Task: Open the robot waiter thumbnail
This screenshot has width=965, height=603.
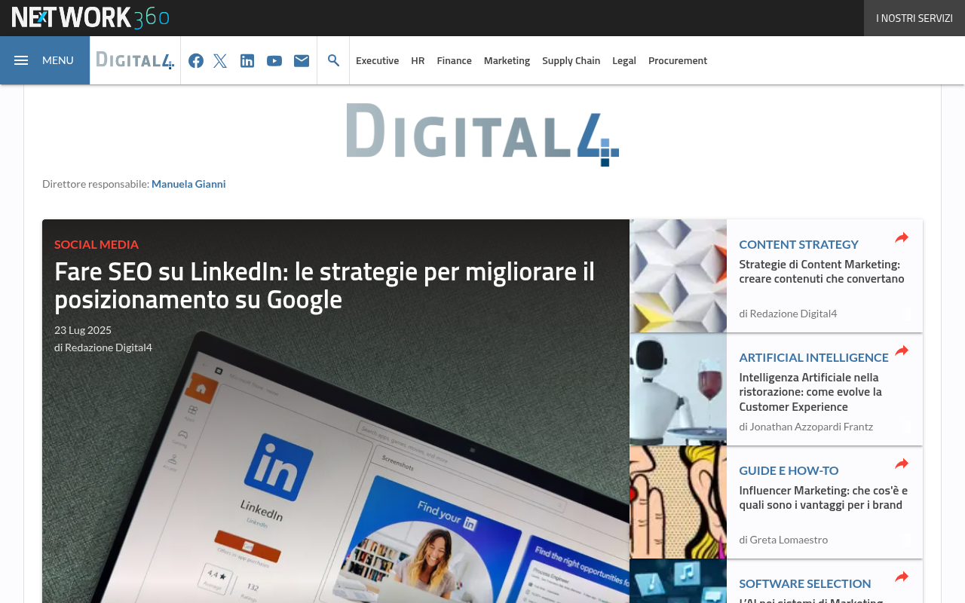Action: click(679, 389)
